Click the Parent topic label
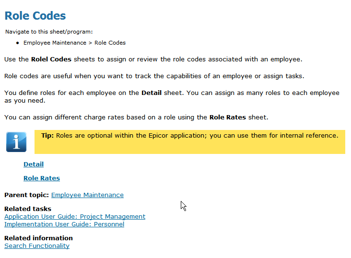Viewport: 351px width, 258px height. [x=27, y=195]
